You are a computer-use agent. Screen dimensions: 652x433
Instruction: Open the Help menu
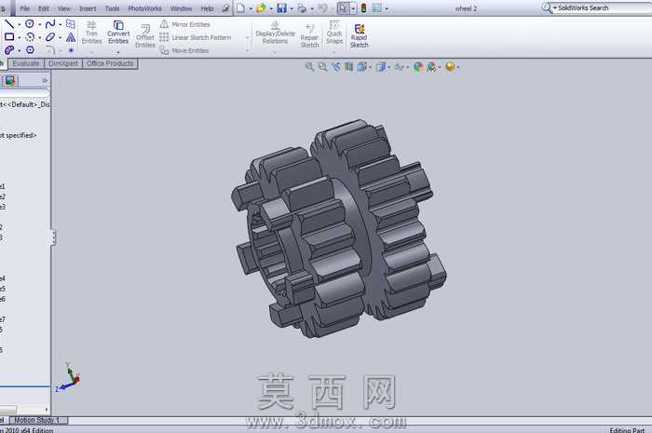(207, 8)
